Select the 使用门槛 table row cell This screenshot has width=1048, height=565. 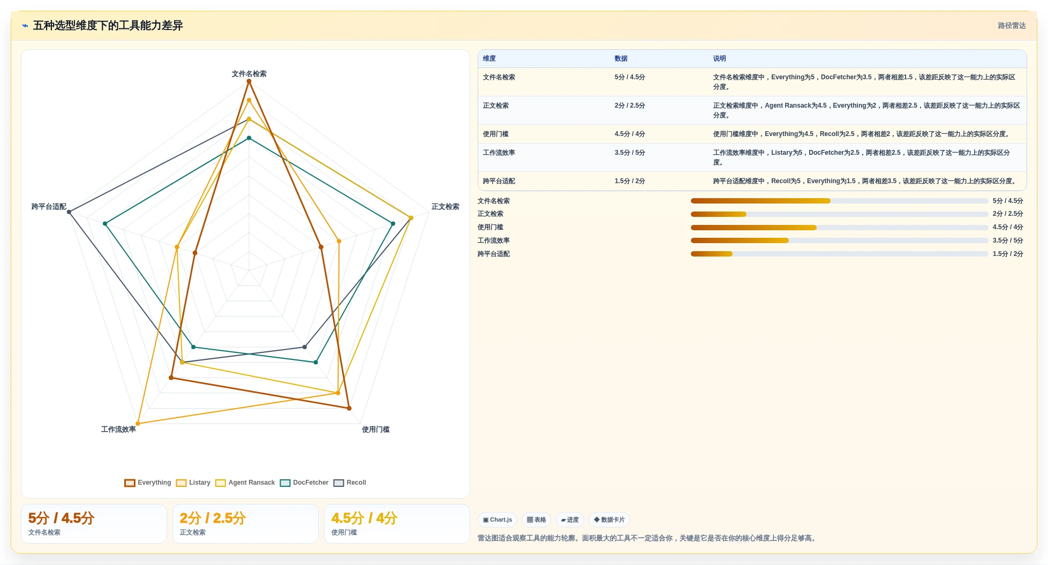tap(496, 134)
